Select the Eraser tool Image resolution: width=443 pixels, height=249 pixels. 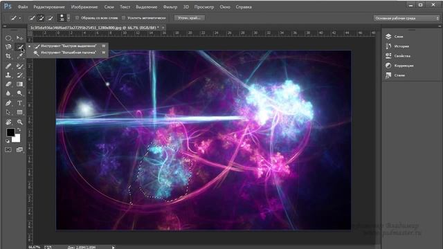click(8, 84)
